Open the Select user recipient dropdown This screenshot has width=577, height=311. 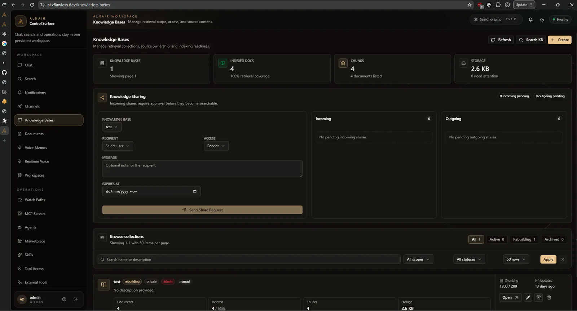118,146
